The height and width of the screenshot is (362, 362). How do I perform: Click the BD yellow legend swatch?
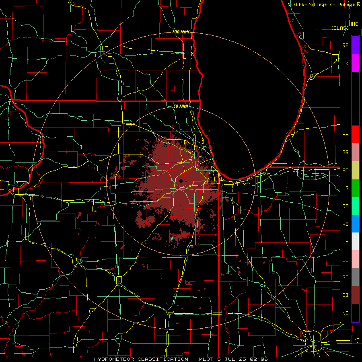pyautogui.click(x=355, y=170)
